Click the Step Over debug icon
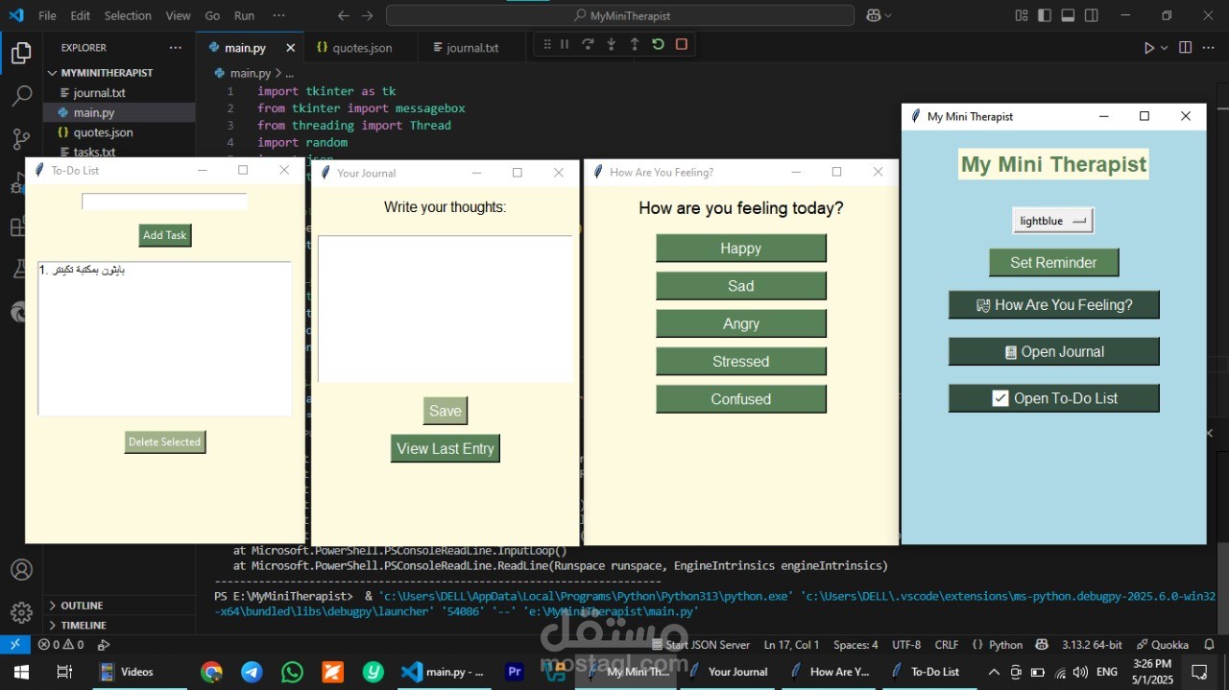 [588, 44]
